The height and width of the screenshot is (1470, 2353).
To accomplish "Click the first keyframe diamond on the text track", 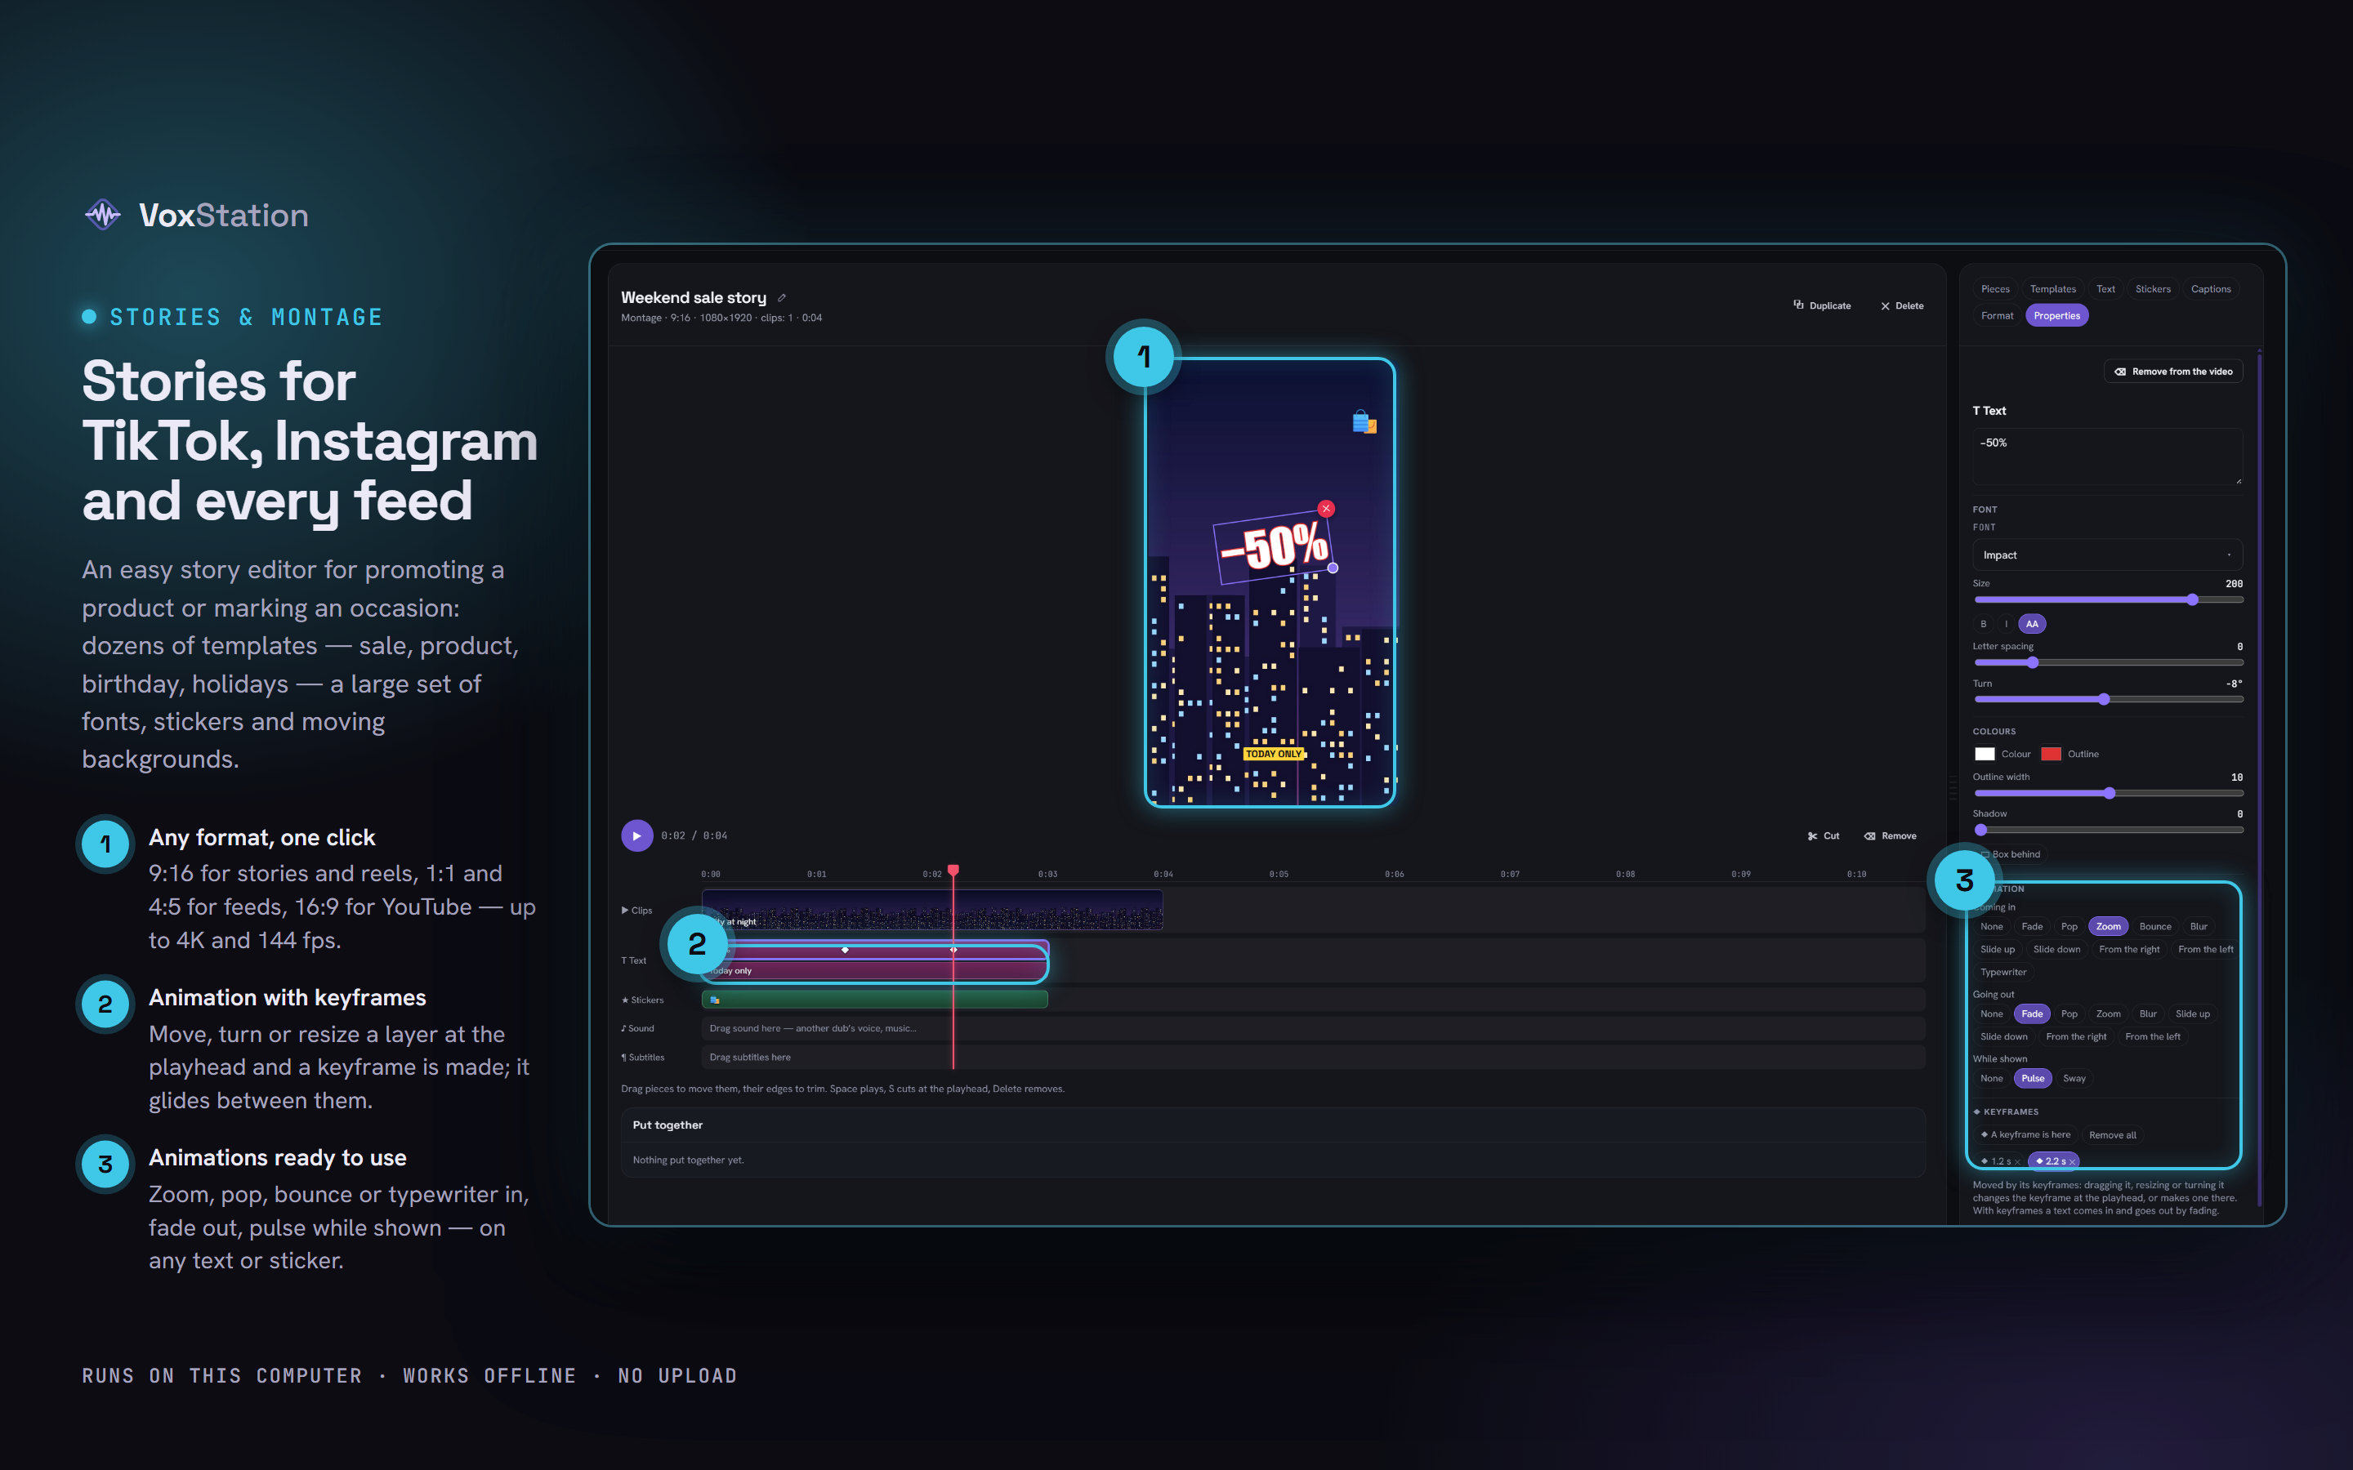I will tap(845, 950).
